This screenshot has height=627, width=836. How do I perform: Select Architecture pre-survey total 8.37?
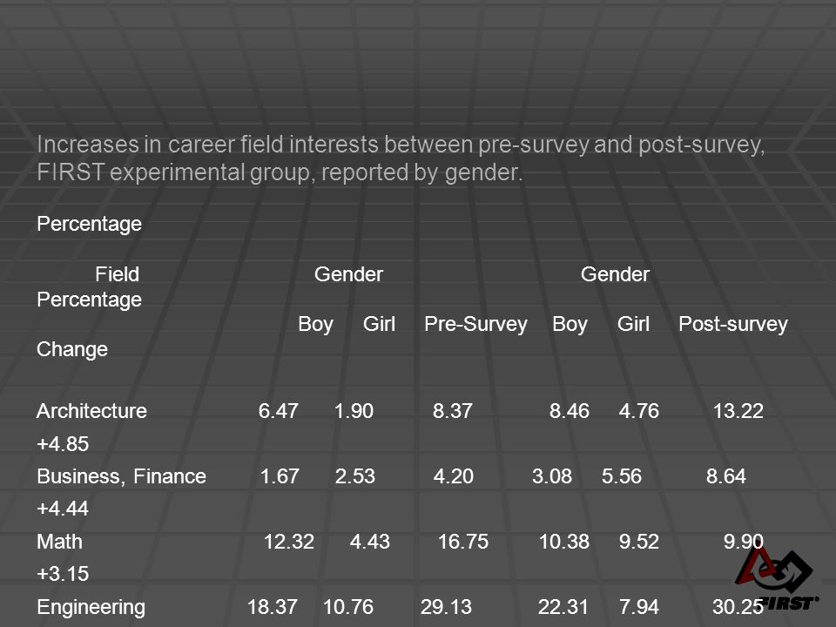453,411
